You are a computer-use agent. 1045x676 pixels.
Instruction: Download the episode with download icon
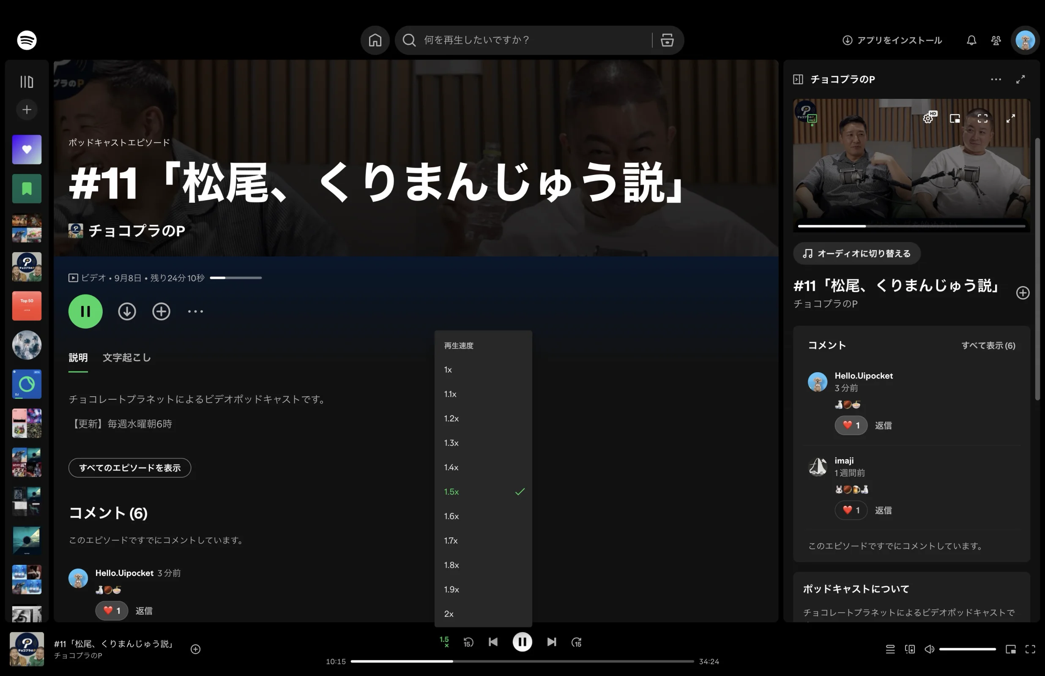127,311
